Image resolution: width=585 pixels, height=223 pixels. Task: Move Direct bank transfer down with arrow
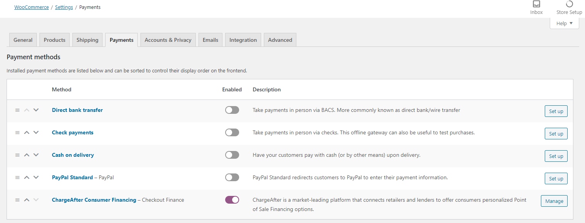point(36,110)
